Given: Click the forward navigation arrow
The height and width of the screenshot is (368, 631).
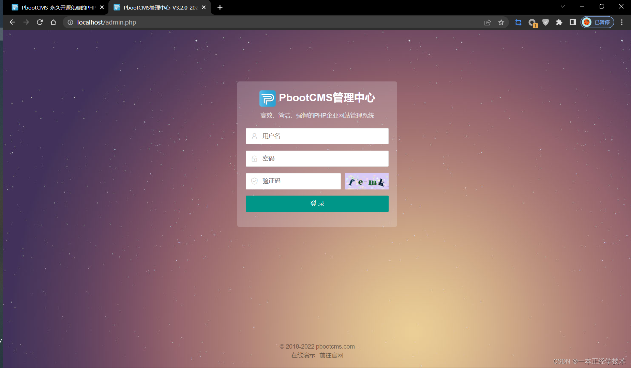Looking at the screenshot, I should [x=26, y=22].
